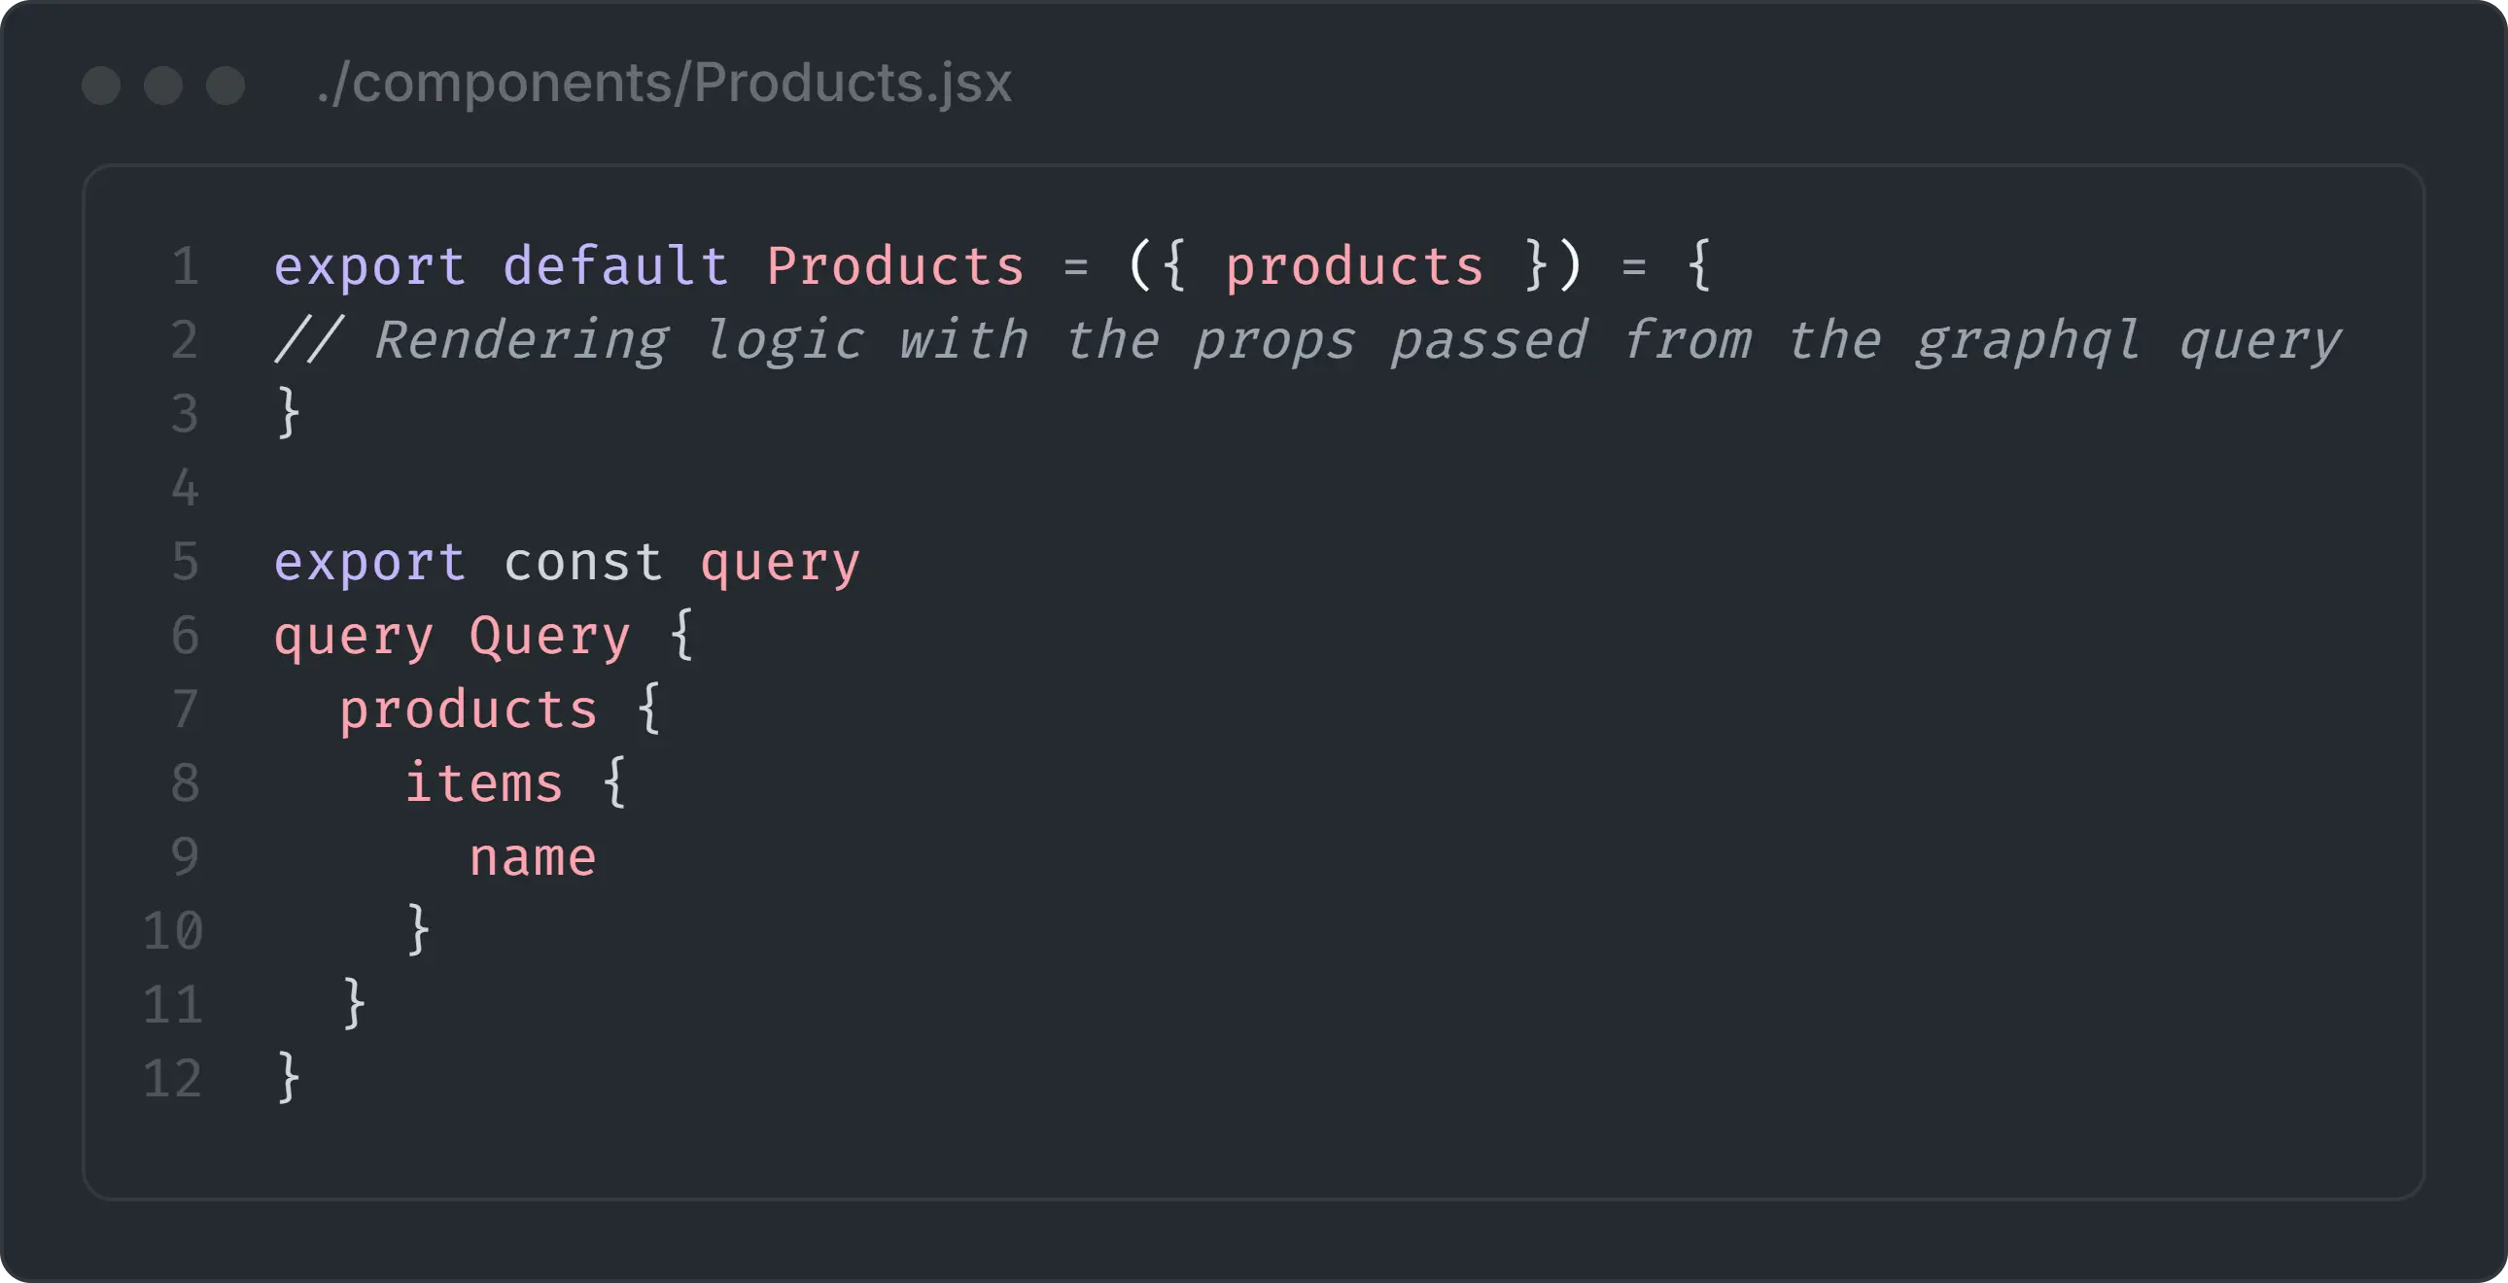Image resolution: width=2508 pixels, height=1283 pixels.
Task: Click the first window control dot
Action: (x=101, y=85)
